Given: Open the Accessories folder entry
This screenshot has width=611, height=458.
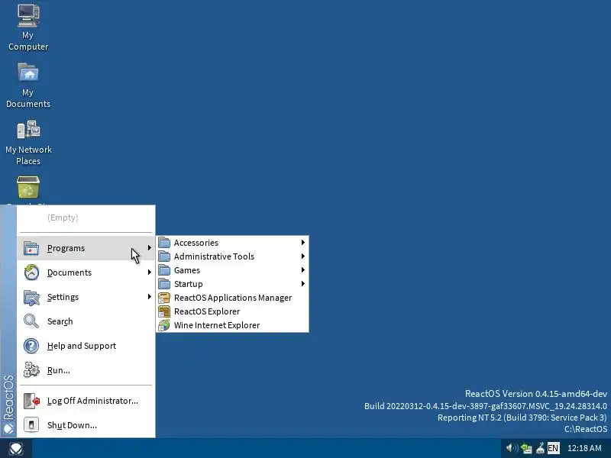Looking at the screenshot, I should (x=233, y=243).
